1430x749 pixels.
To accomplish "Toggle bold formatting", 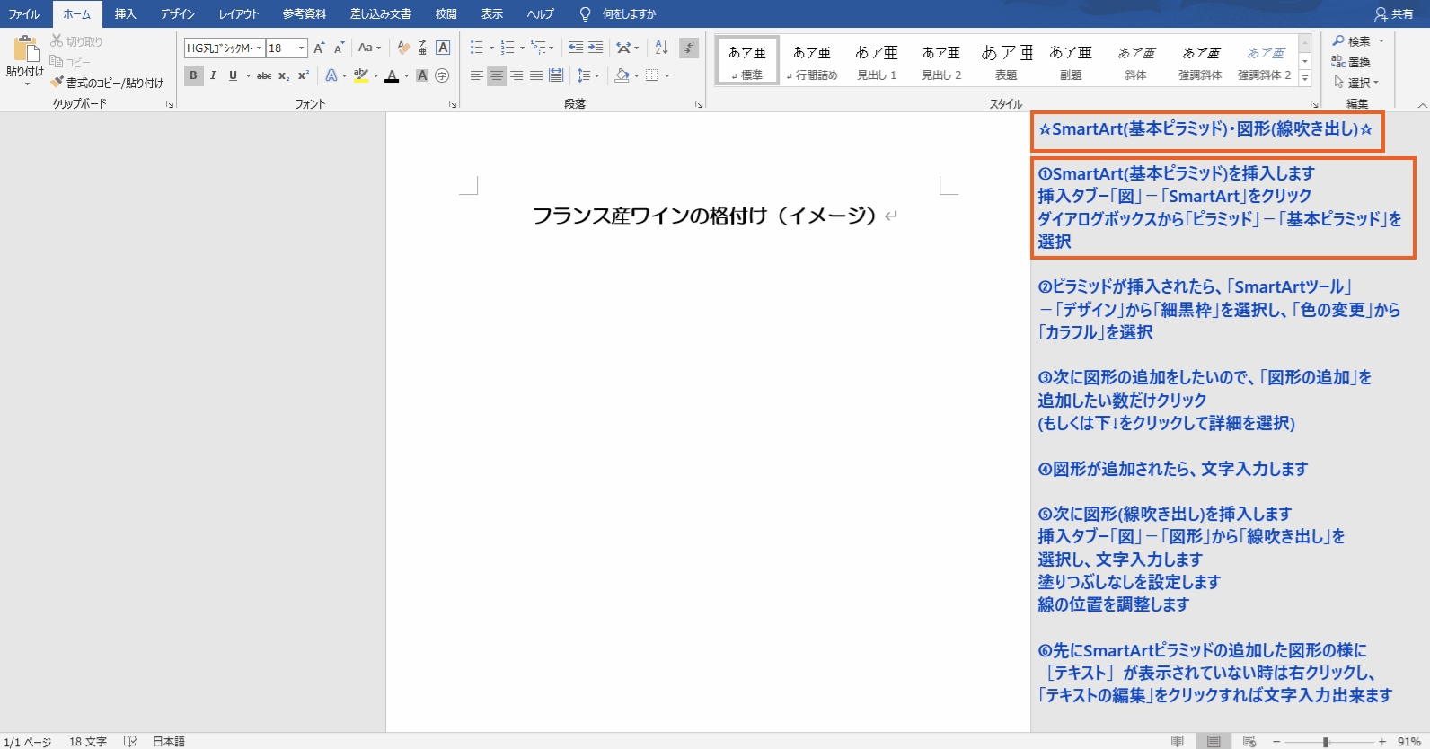I will tap(193, 75).
